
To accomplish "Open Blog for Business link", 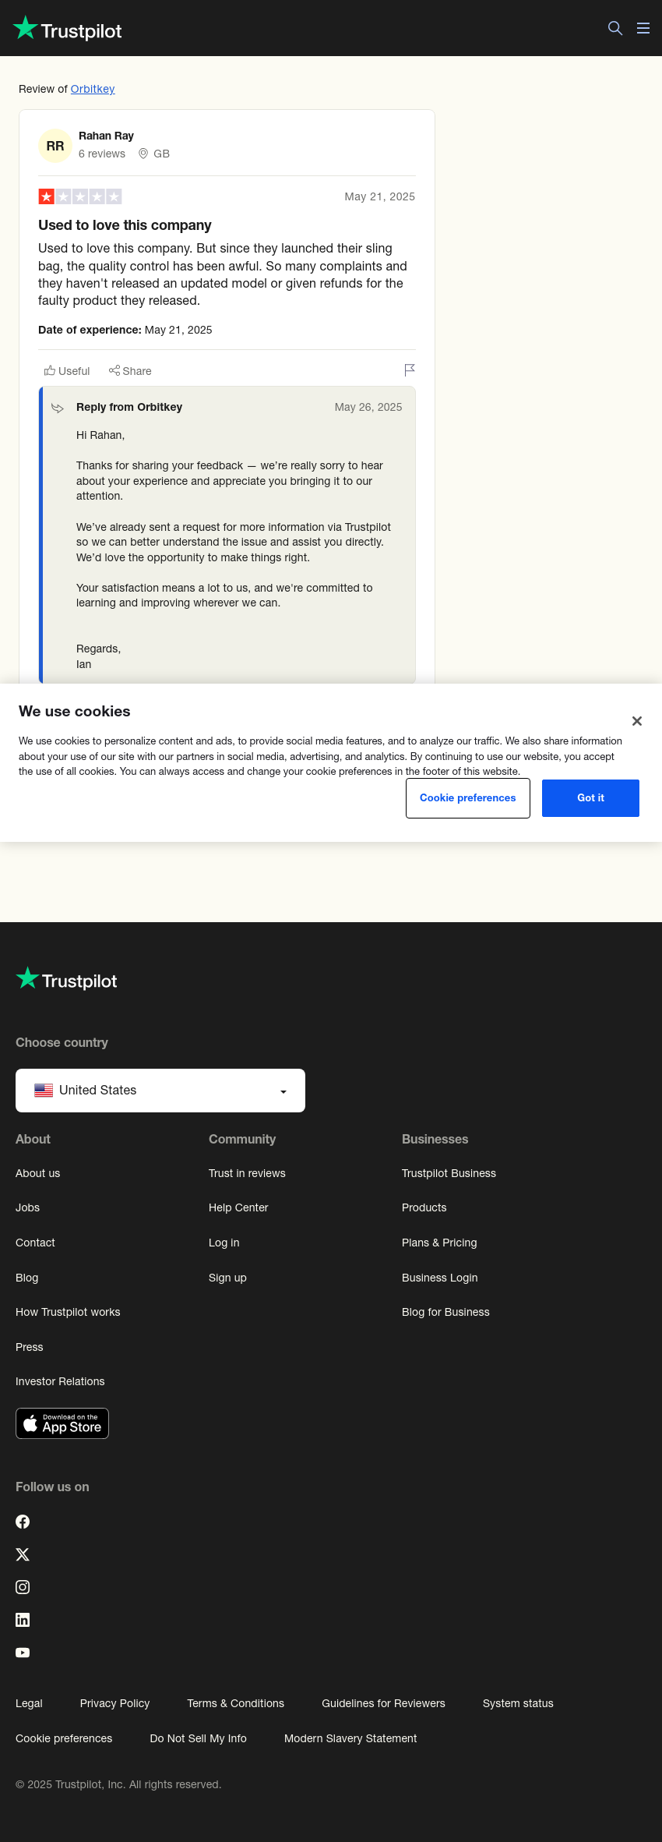I will [445, 1312].
